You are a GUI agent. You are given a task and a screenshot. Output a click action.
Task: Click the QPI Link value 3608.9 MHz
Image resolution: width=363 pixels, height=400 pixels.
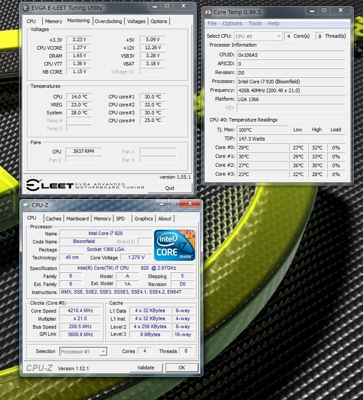pyautogui.click(x=80, y=334)
